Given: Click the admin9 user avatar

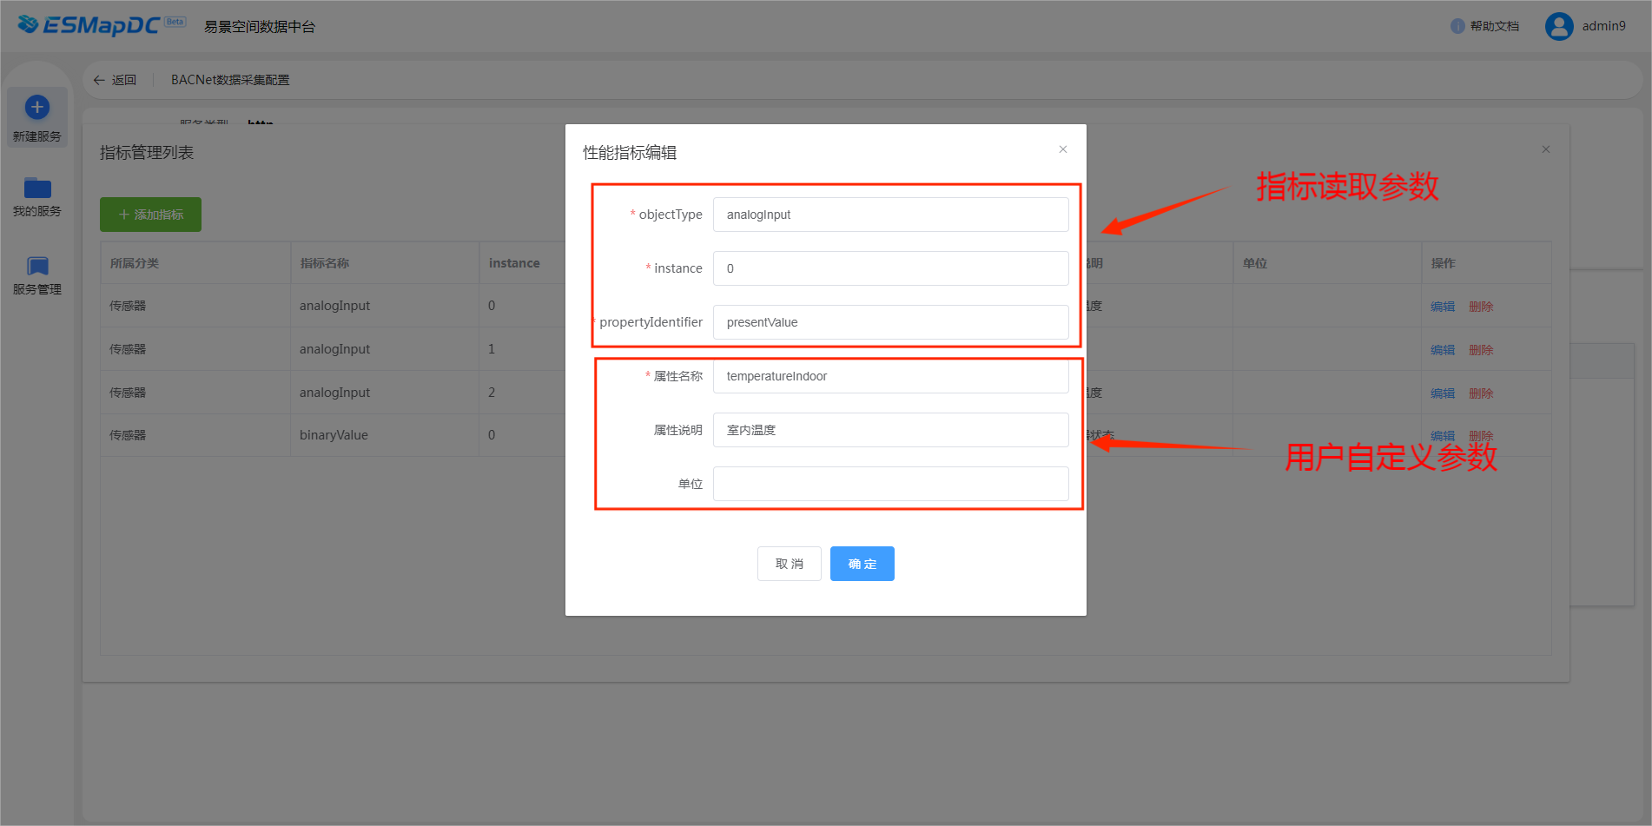Looking at the screenshot, I should point(1559,26).
